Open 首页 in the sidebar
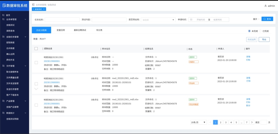The height and width of the screenshot is (134, 278). click(8, 15)
